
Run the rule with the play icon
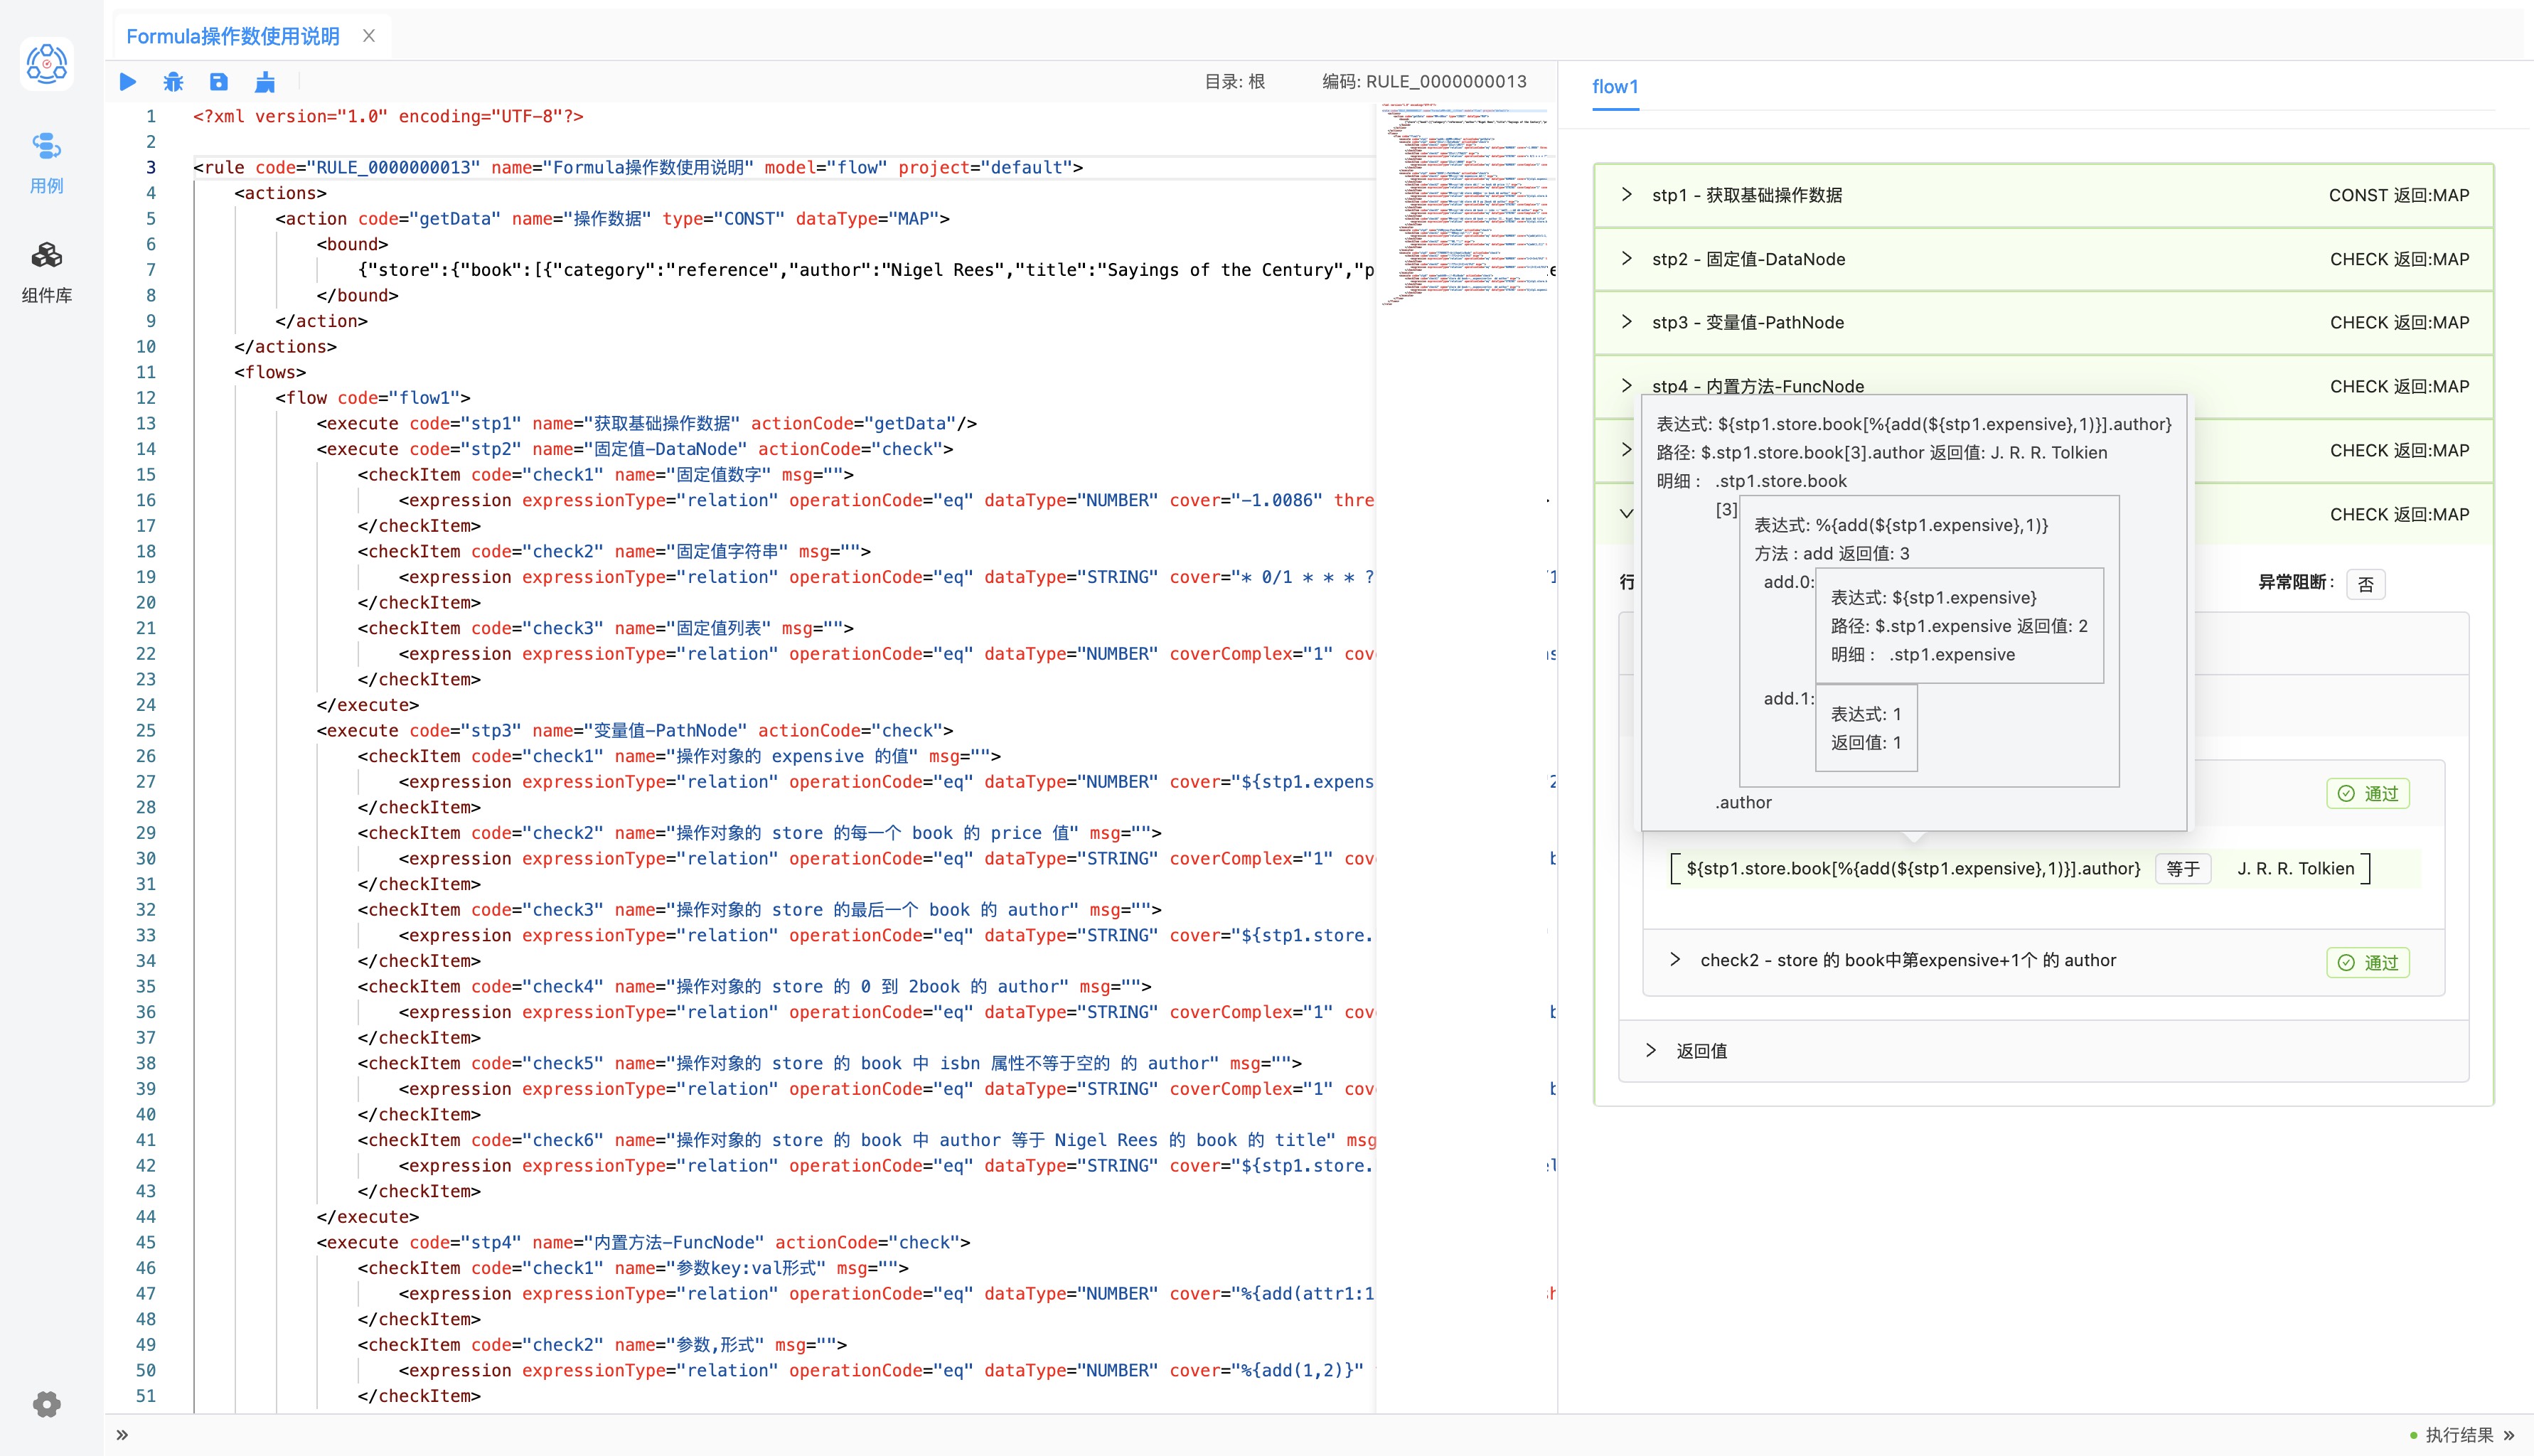click(128, 82)
